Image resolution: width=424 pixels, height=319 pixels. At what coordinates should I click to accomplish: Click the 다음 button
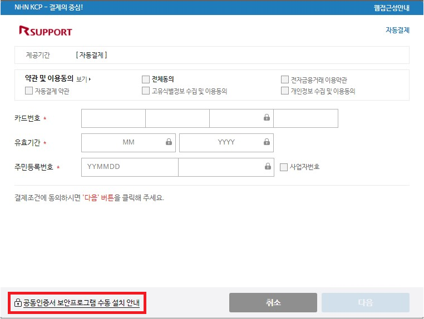(x=366, y=302)
